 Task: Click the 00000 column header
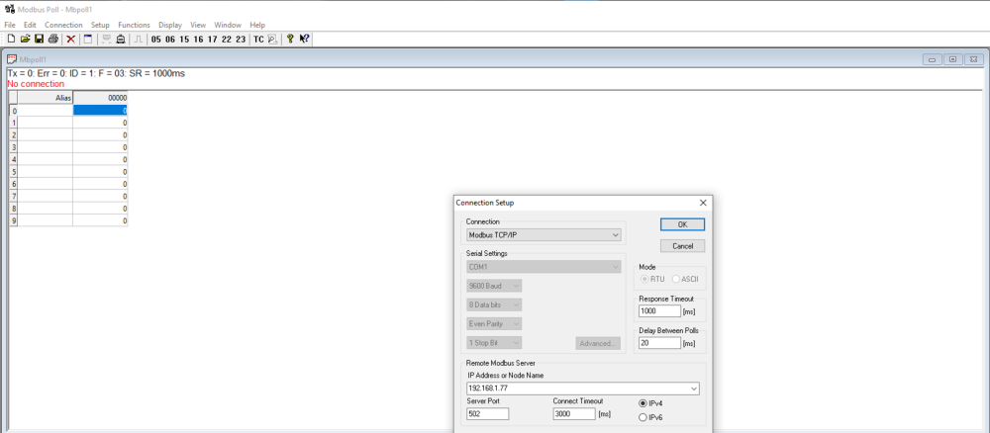(100, 98)
